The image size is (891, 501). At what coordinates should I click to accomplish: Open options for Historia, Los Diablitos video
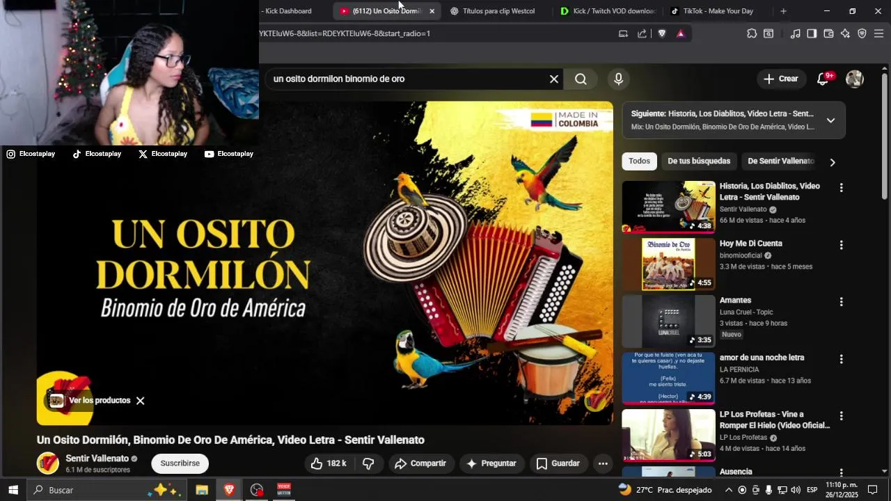(x=841, y=188)
